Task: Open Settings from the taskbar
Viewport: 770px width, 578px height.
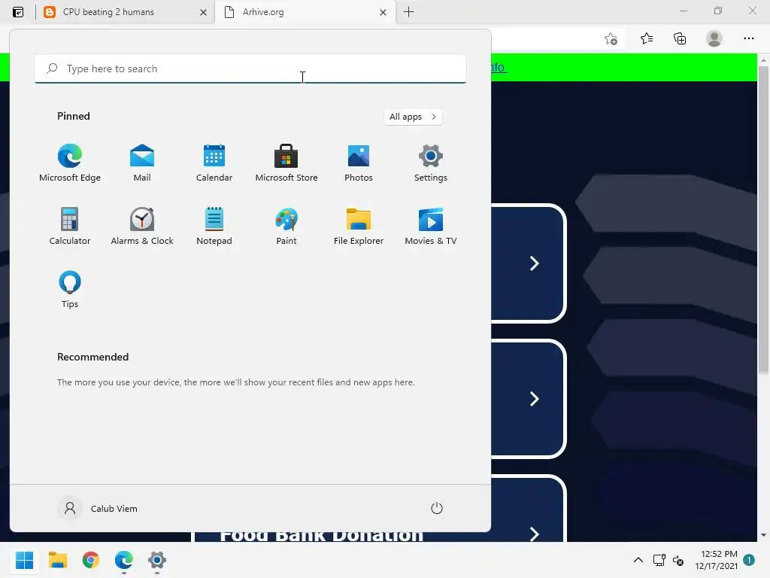Action: 157,560
